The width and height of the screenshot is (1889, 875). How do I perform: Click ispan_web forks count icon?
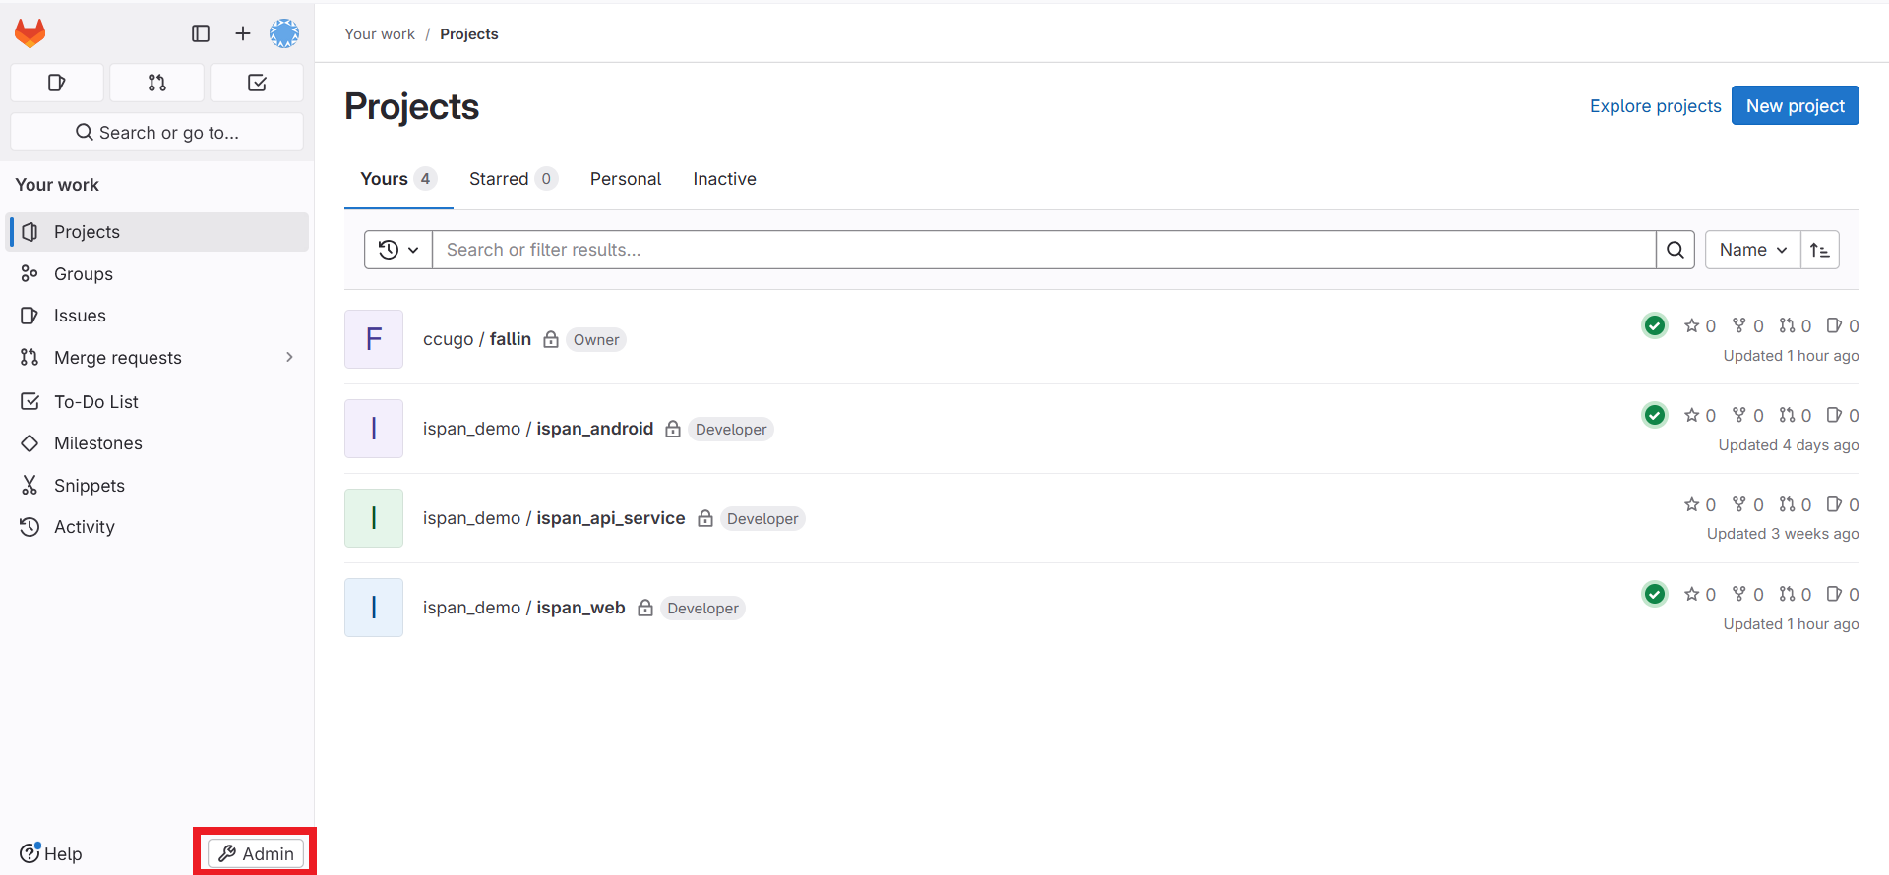(1748, 594)
